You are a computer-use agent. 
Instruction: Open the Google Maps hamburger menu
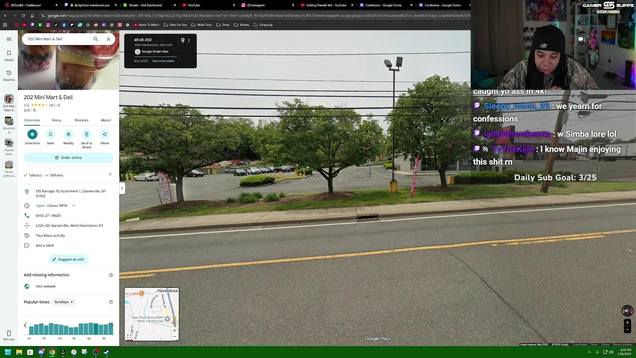tap(8, 39)
